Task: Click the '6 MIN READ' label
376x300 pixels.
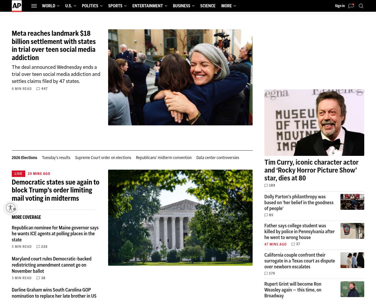Action: [22, 89]
